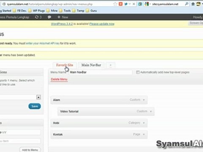This screenshot has height=152, width=203.
Task: Click the magnifier search icon
Action: pyautogui.click(x=187, y=4)
